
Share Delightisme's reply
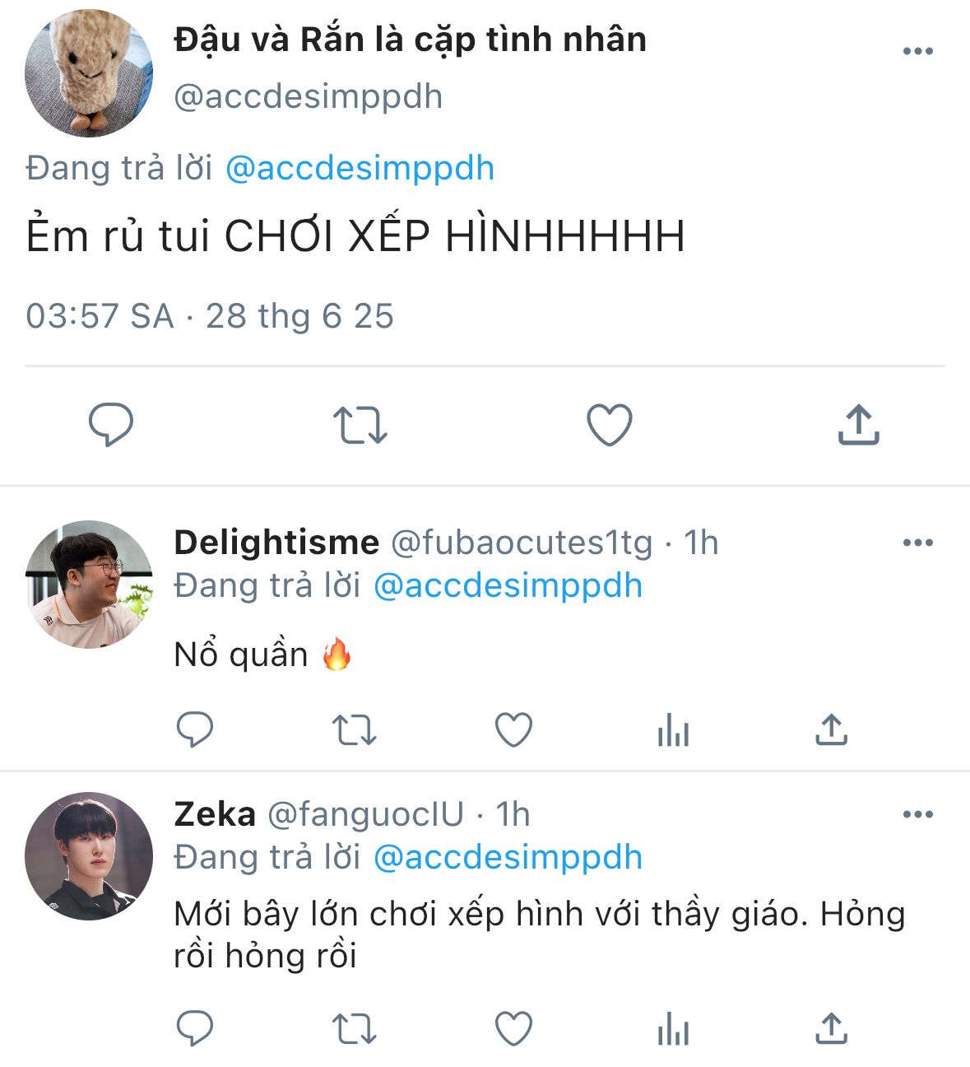(x=831, y=729)
